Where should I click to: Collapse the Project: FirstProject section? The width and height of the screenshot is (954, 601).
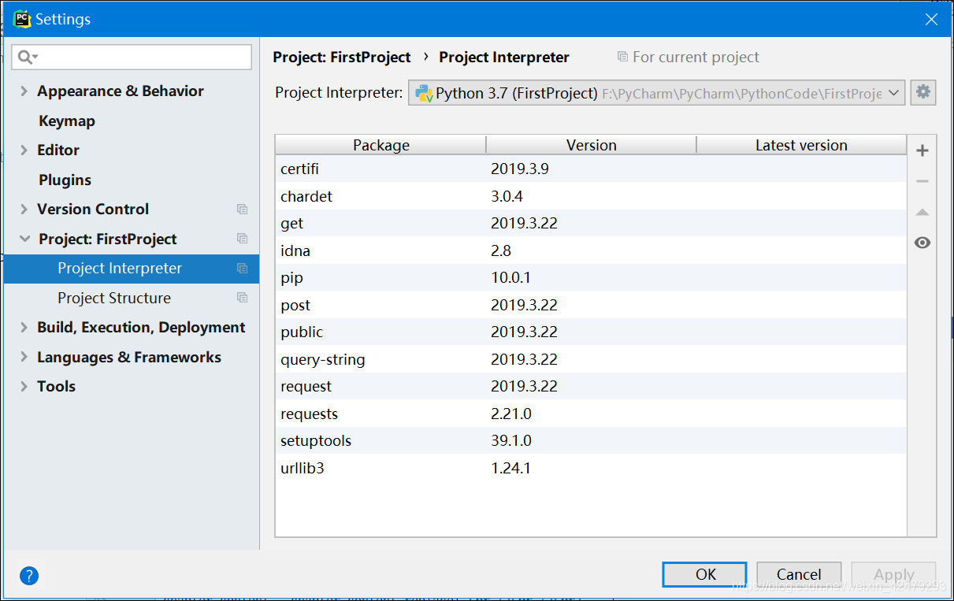(x=24, y=239)
